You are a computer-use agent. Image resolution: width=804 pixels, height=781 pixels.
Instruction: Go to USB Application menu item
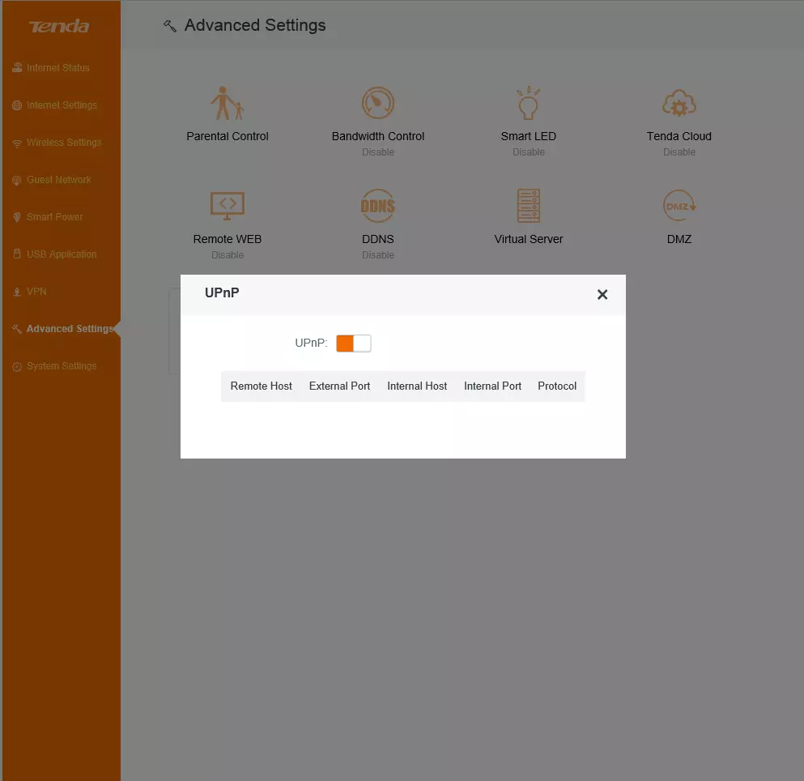point(62,254)
